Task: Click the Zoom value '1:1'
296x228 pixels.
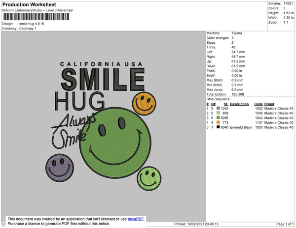Action: pyautogui.click(x=286, y=23)
